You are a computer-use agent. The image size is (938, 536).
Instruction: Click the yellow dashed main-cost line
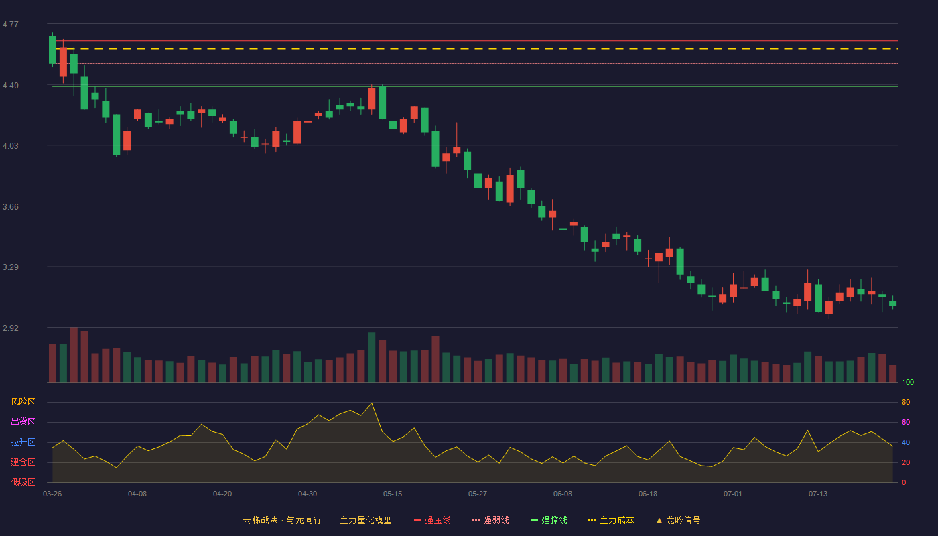(476, 49)
